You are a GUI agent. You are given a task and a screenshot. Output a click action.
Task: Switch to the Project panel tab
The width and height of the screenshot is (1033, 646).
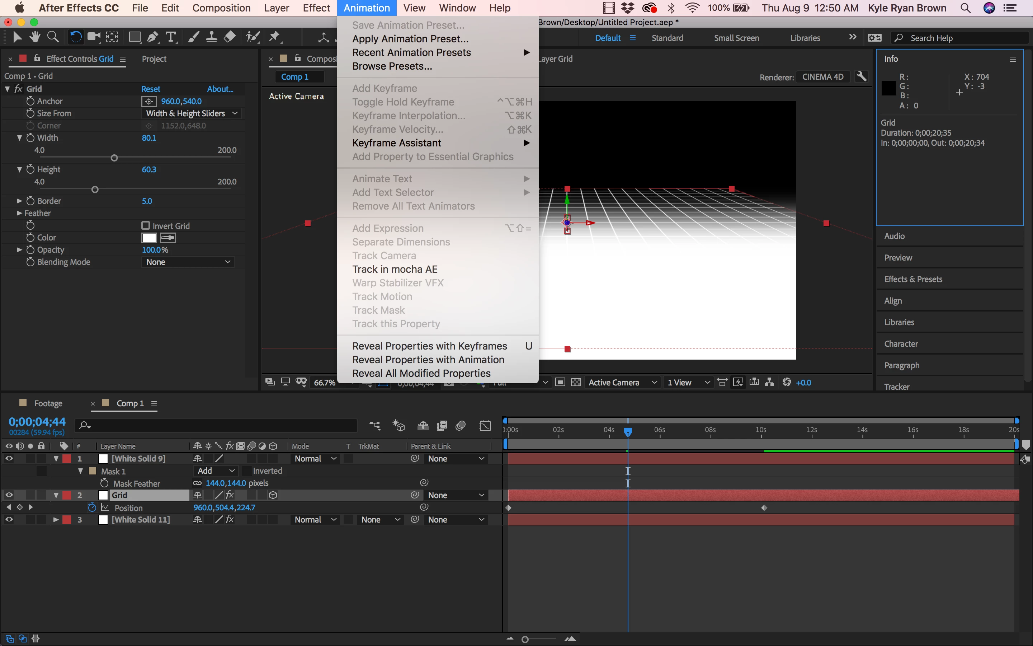(154, 59)
